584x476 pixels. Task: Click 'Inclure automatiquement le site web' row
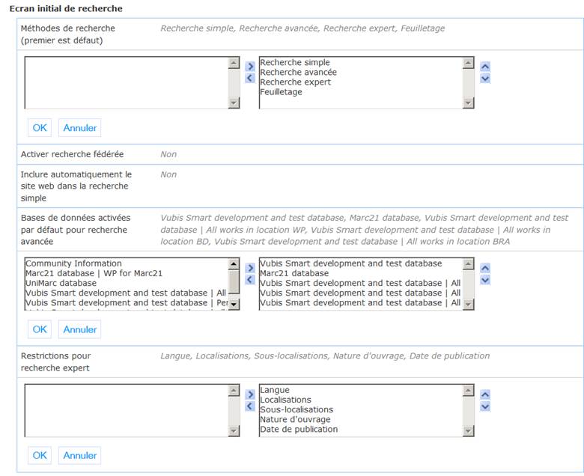[300, 186]
